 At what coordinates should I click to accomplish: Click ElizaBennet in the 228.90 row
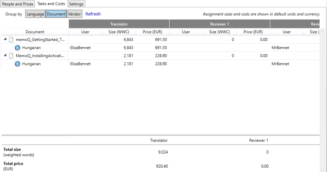[80, 64]
